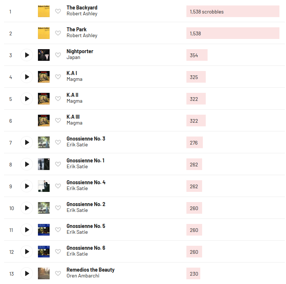Screen dimensions: 286x284
Task: Play Remedios the Beauty track
Action: (27, 273)
